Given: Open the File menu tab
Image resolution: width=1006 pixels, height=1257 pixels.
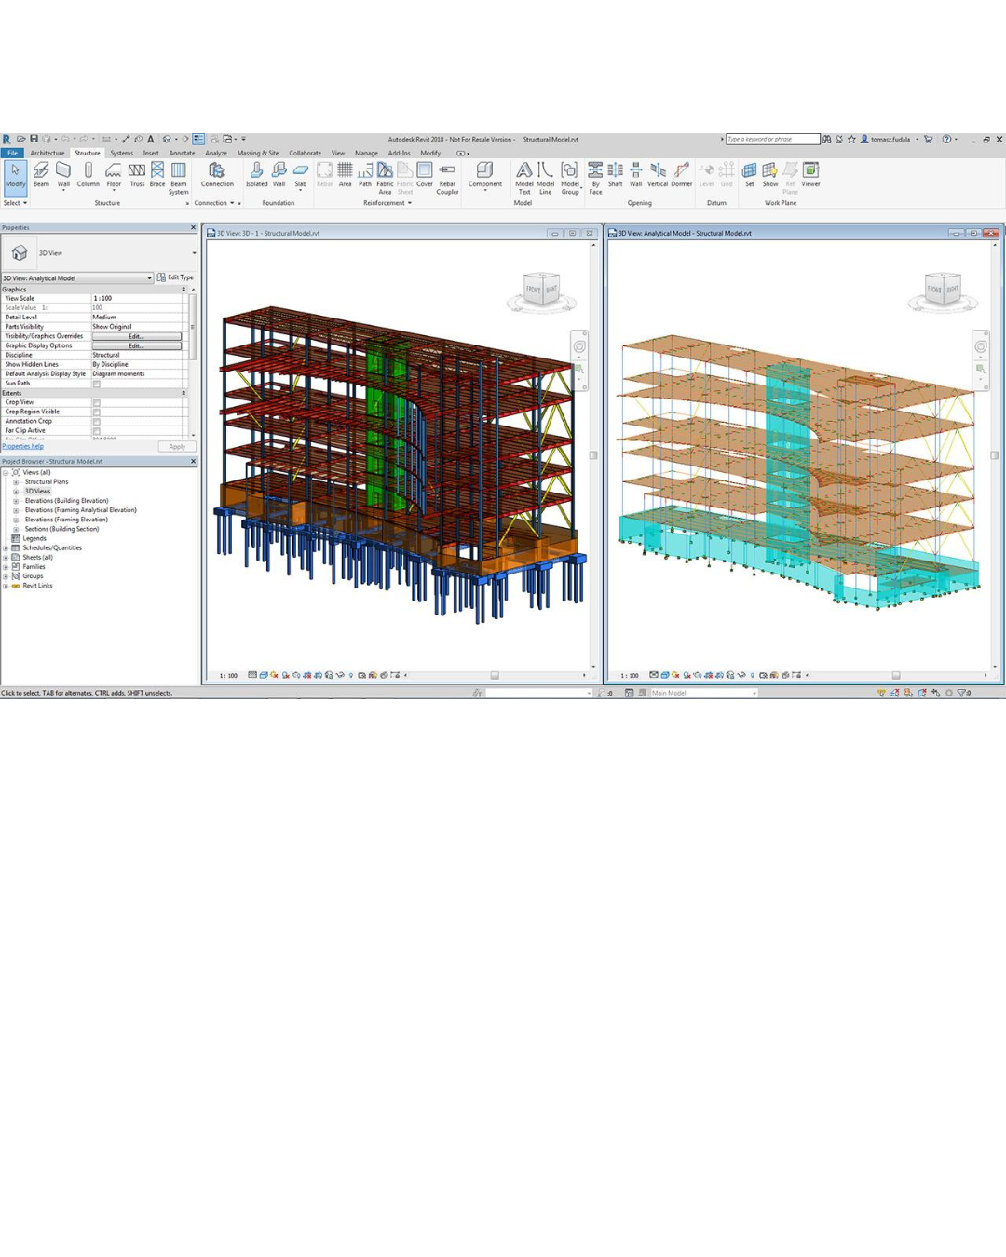Looking at the screenshot, I should pos(13,153).
